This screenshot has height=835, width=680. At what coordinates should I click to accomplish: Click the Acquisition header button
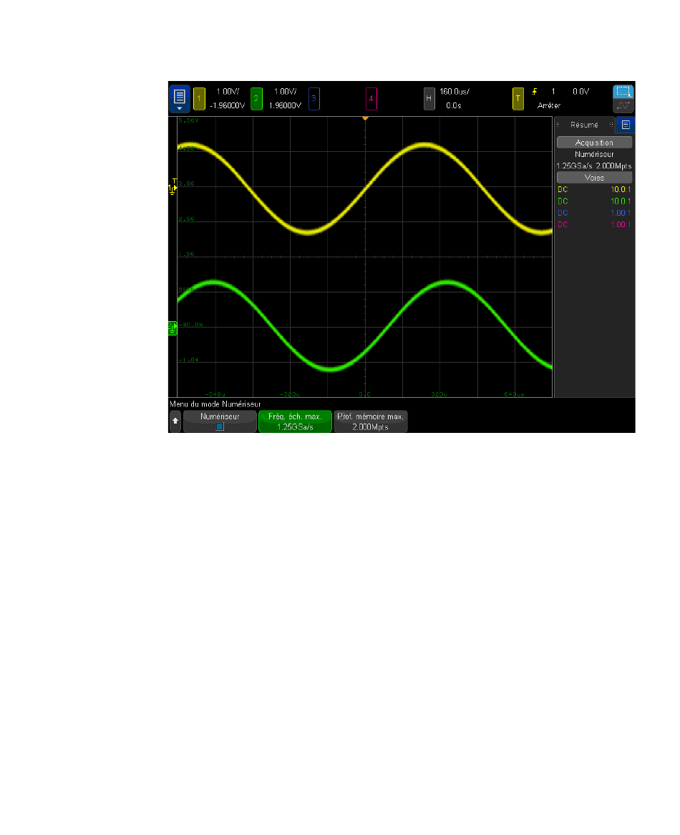pyautogui.click(x=594, y=142)
